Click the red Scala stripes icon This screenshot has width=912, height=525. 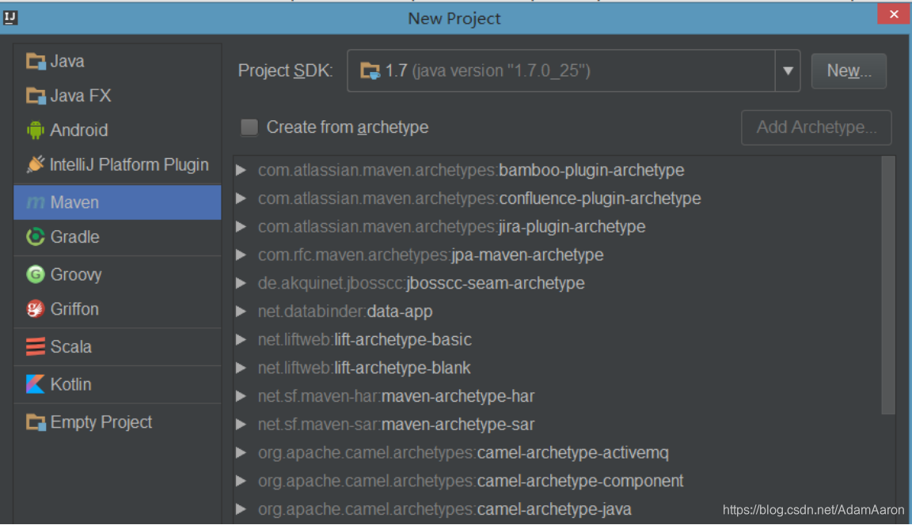pyautogui.click(x=36, y=347)
